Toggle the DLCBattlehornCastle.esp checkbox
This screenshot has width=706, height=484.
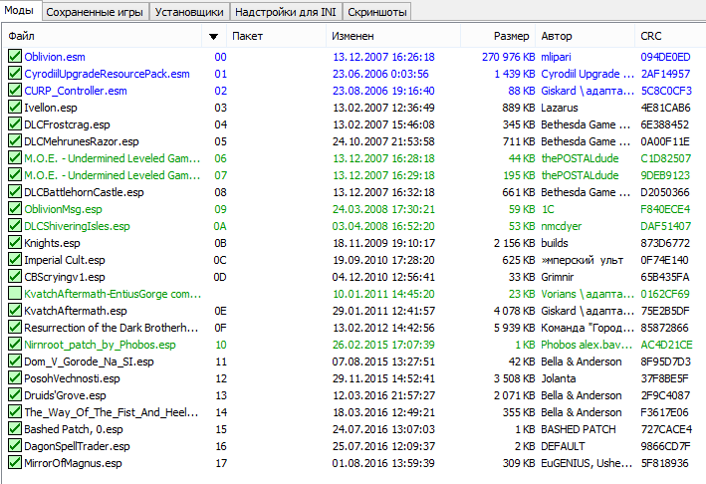[x=15, y=192]
